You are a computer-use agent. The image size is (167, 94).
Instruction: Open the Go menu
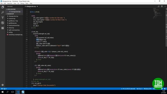point(18,3)
